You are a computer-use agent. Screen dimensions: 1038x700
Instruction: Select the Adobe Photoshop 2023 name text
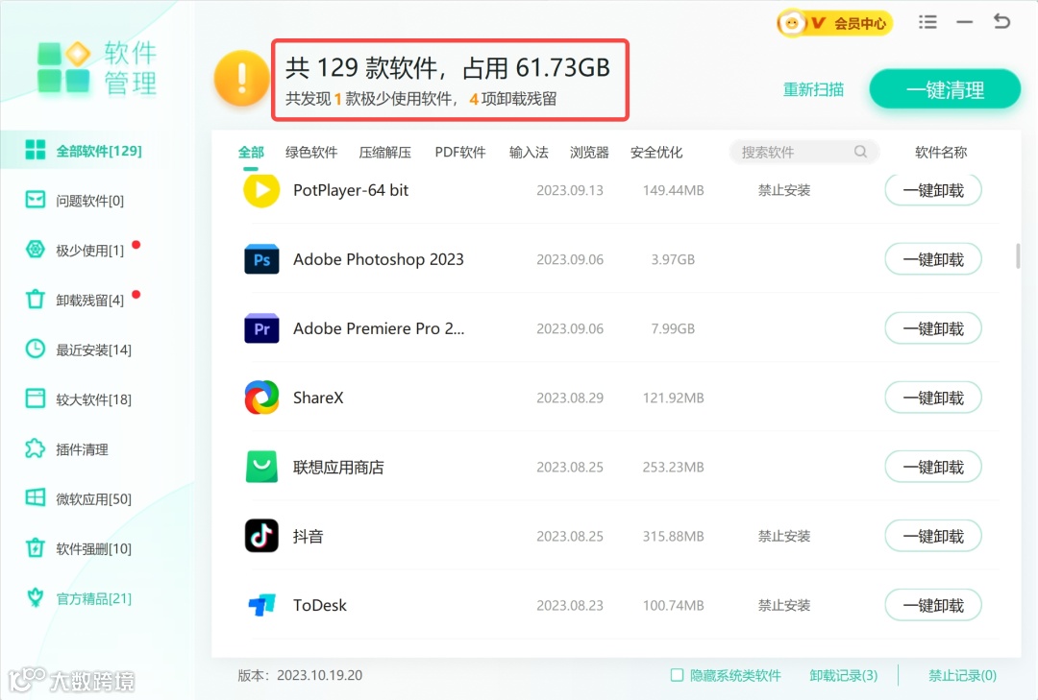378,259
